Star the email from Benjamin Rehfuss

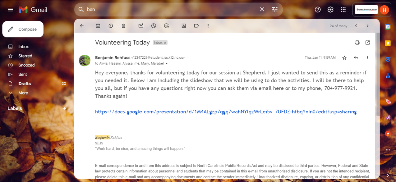tap(344, 58)
